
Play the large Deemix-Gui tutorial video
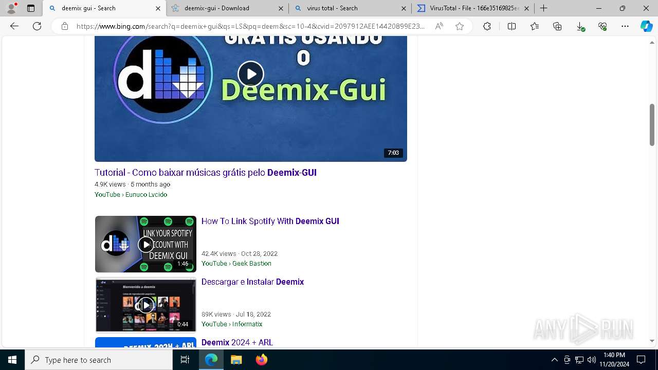point(251,74)
